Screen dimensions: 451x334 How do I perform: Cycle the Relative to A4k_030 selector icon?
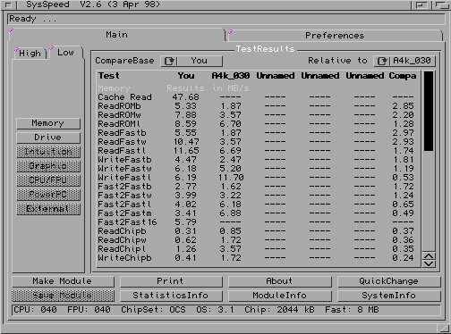382,61
